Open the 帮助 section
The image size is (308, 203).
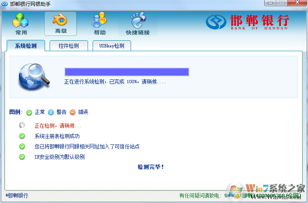pyautogui.click(x=100, y=24)
